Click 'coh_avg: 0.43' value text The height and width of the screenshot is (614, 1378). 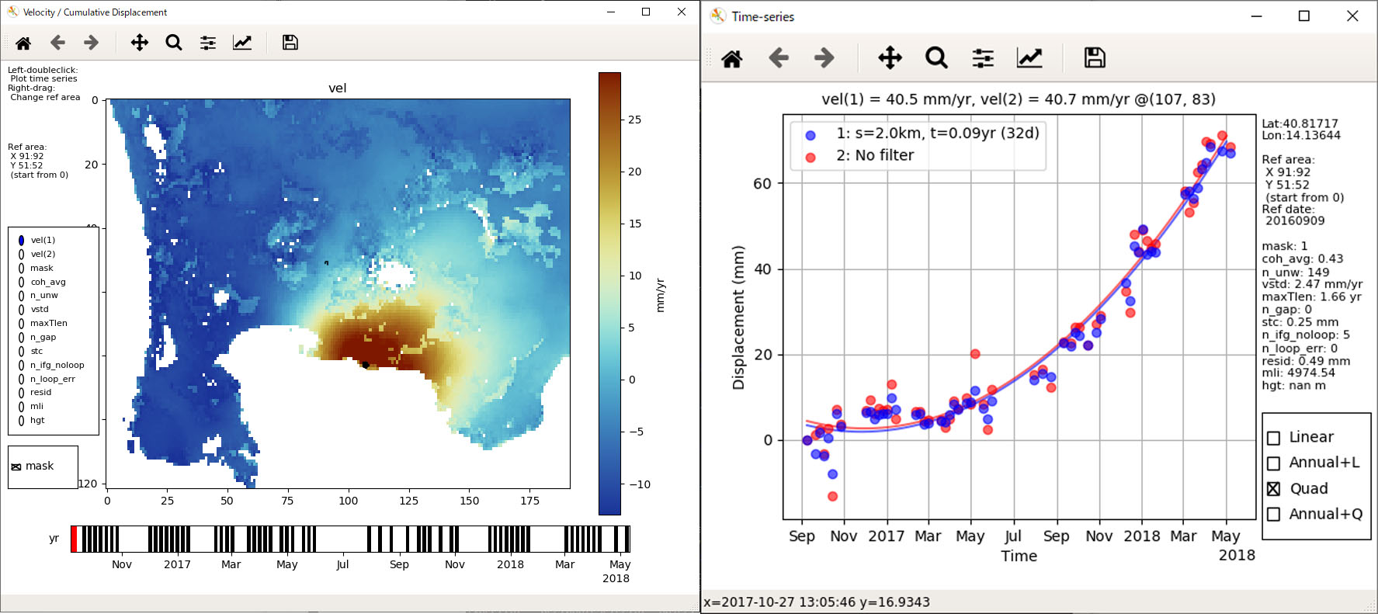point(1302,258)
